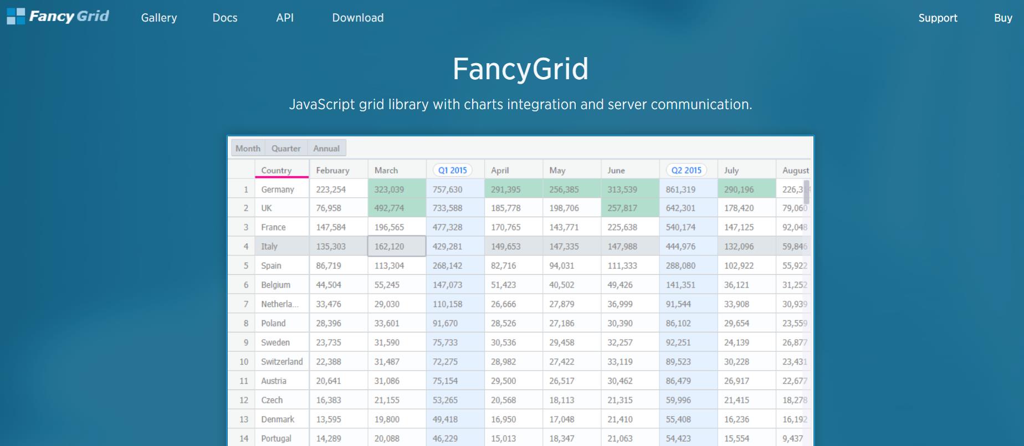This screenshot has width=1024, height=446.
Task: Click Germany's Q1 value 757,630
Action: [x=455, y=189]
